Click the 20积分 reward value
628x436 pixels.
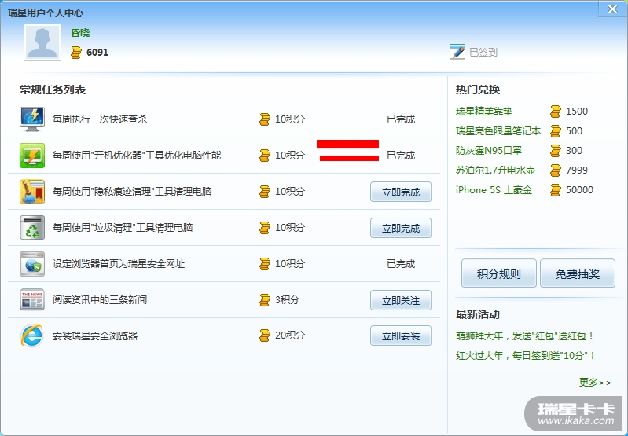[x=290, y=335]
